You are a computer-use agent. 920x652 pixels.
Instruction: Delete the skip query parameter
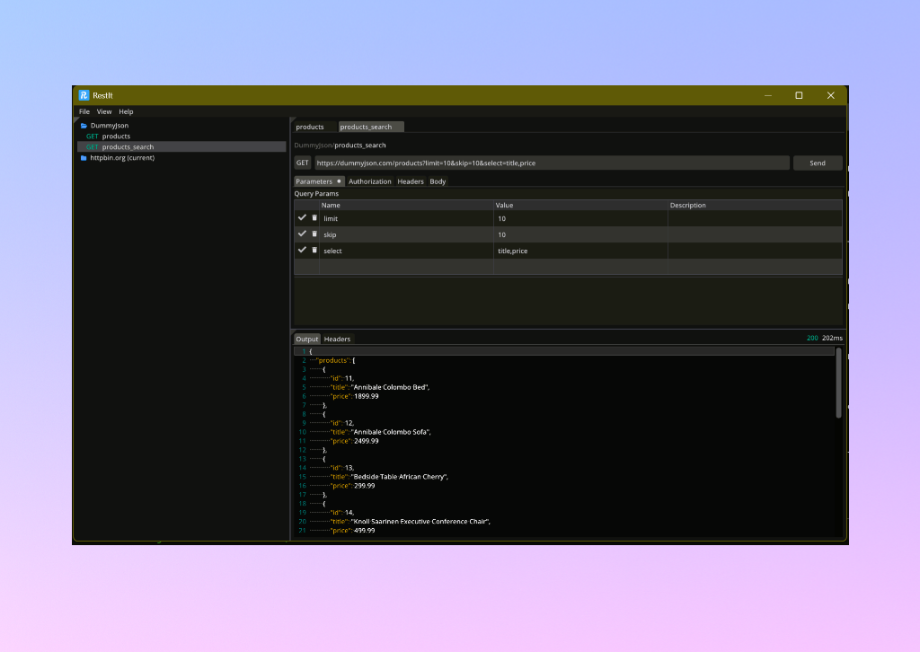point(314,233)
